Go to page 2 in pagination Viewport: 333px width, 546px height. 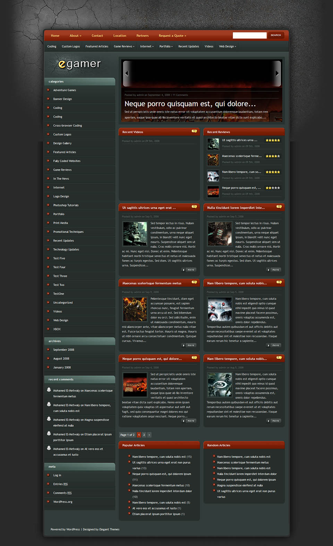pos(144,435)
